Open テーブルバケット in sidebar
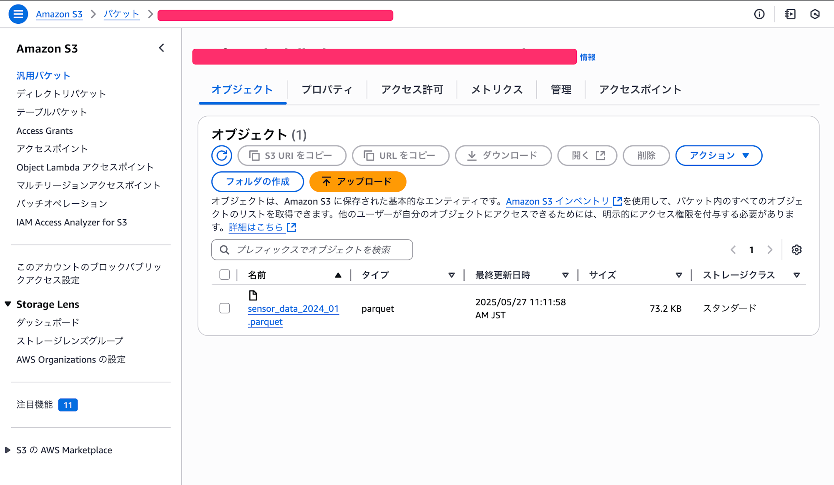 (x=52, y=112)
